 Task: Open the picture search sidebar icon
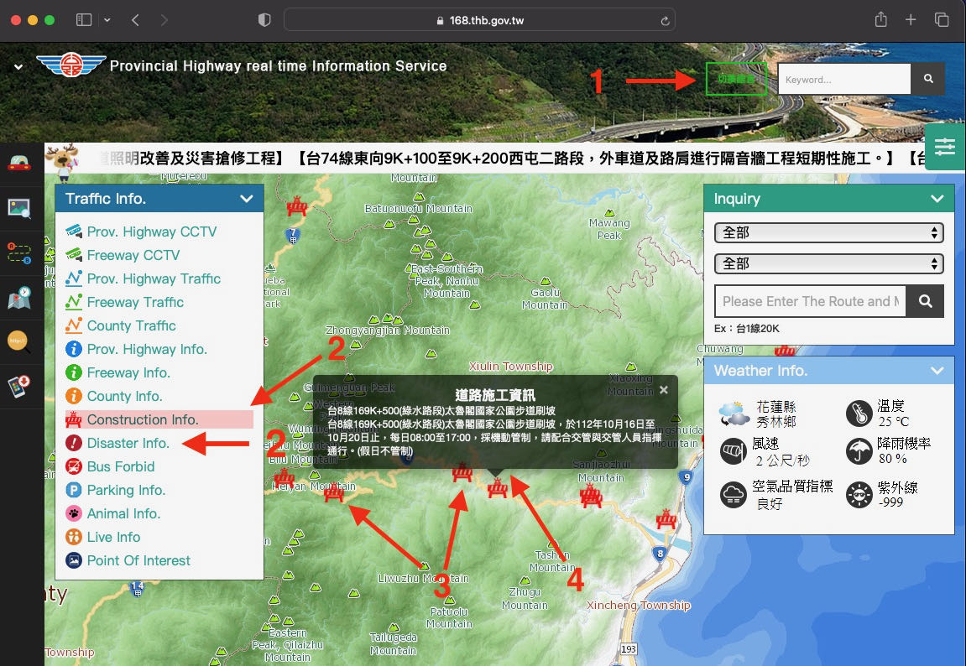pyautogui.click(x=19, y=208)
